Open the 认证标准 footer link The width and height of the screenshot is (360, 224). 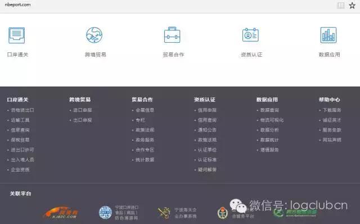[208, 160]
